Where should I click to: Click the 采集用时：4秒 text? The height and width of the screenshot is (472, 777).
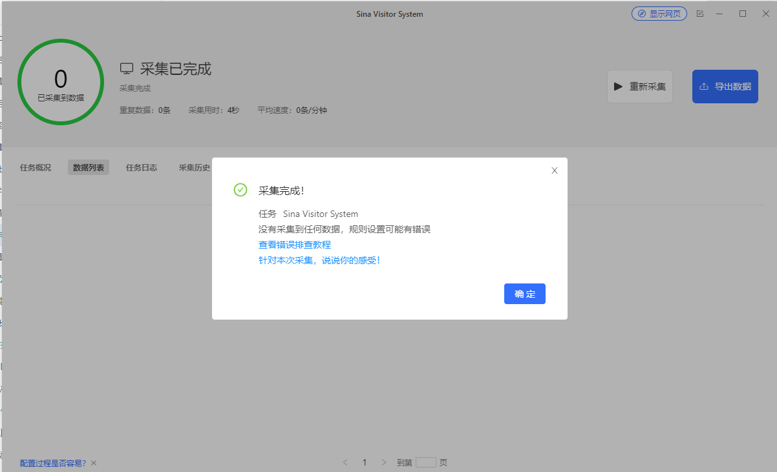[214, 110]
